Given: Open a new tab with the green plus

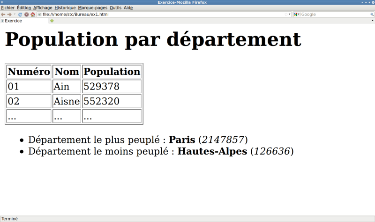Looking at the screenshot, I should coord(52,21).
